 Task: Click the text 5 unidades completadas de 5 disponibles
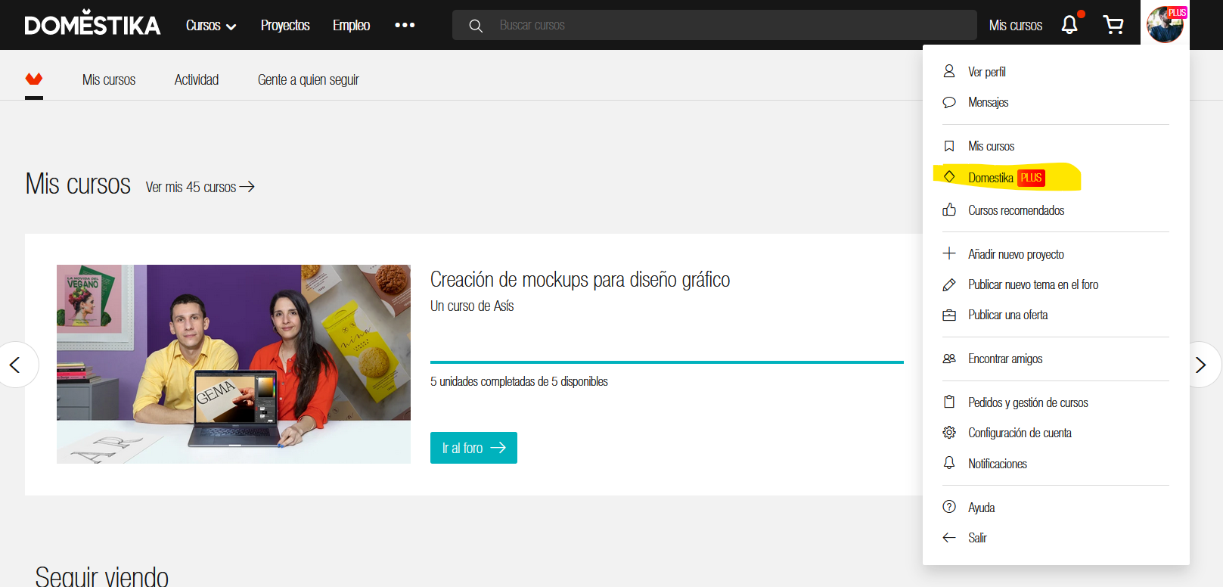click(x=519, y=381)
